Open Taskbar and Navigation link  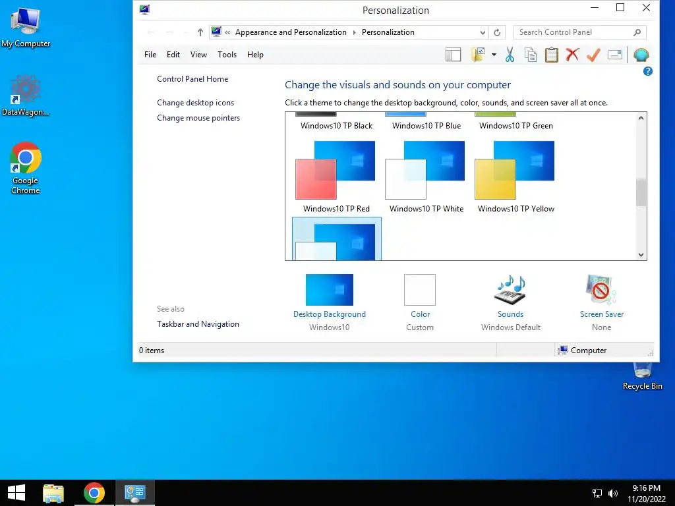(x=198, y=324)
